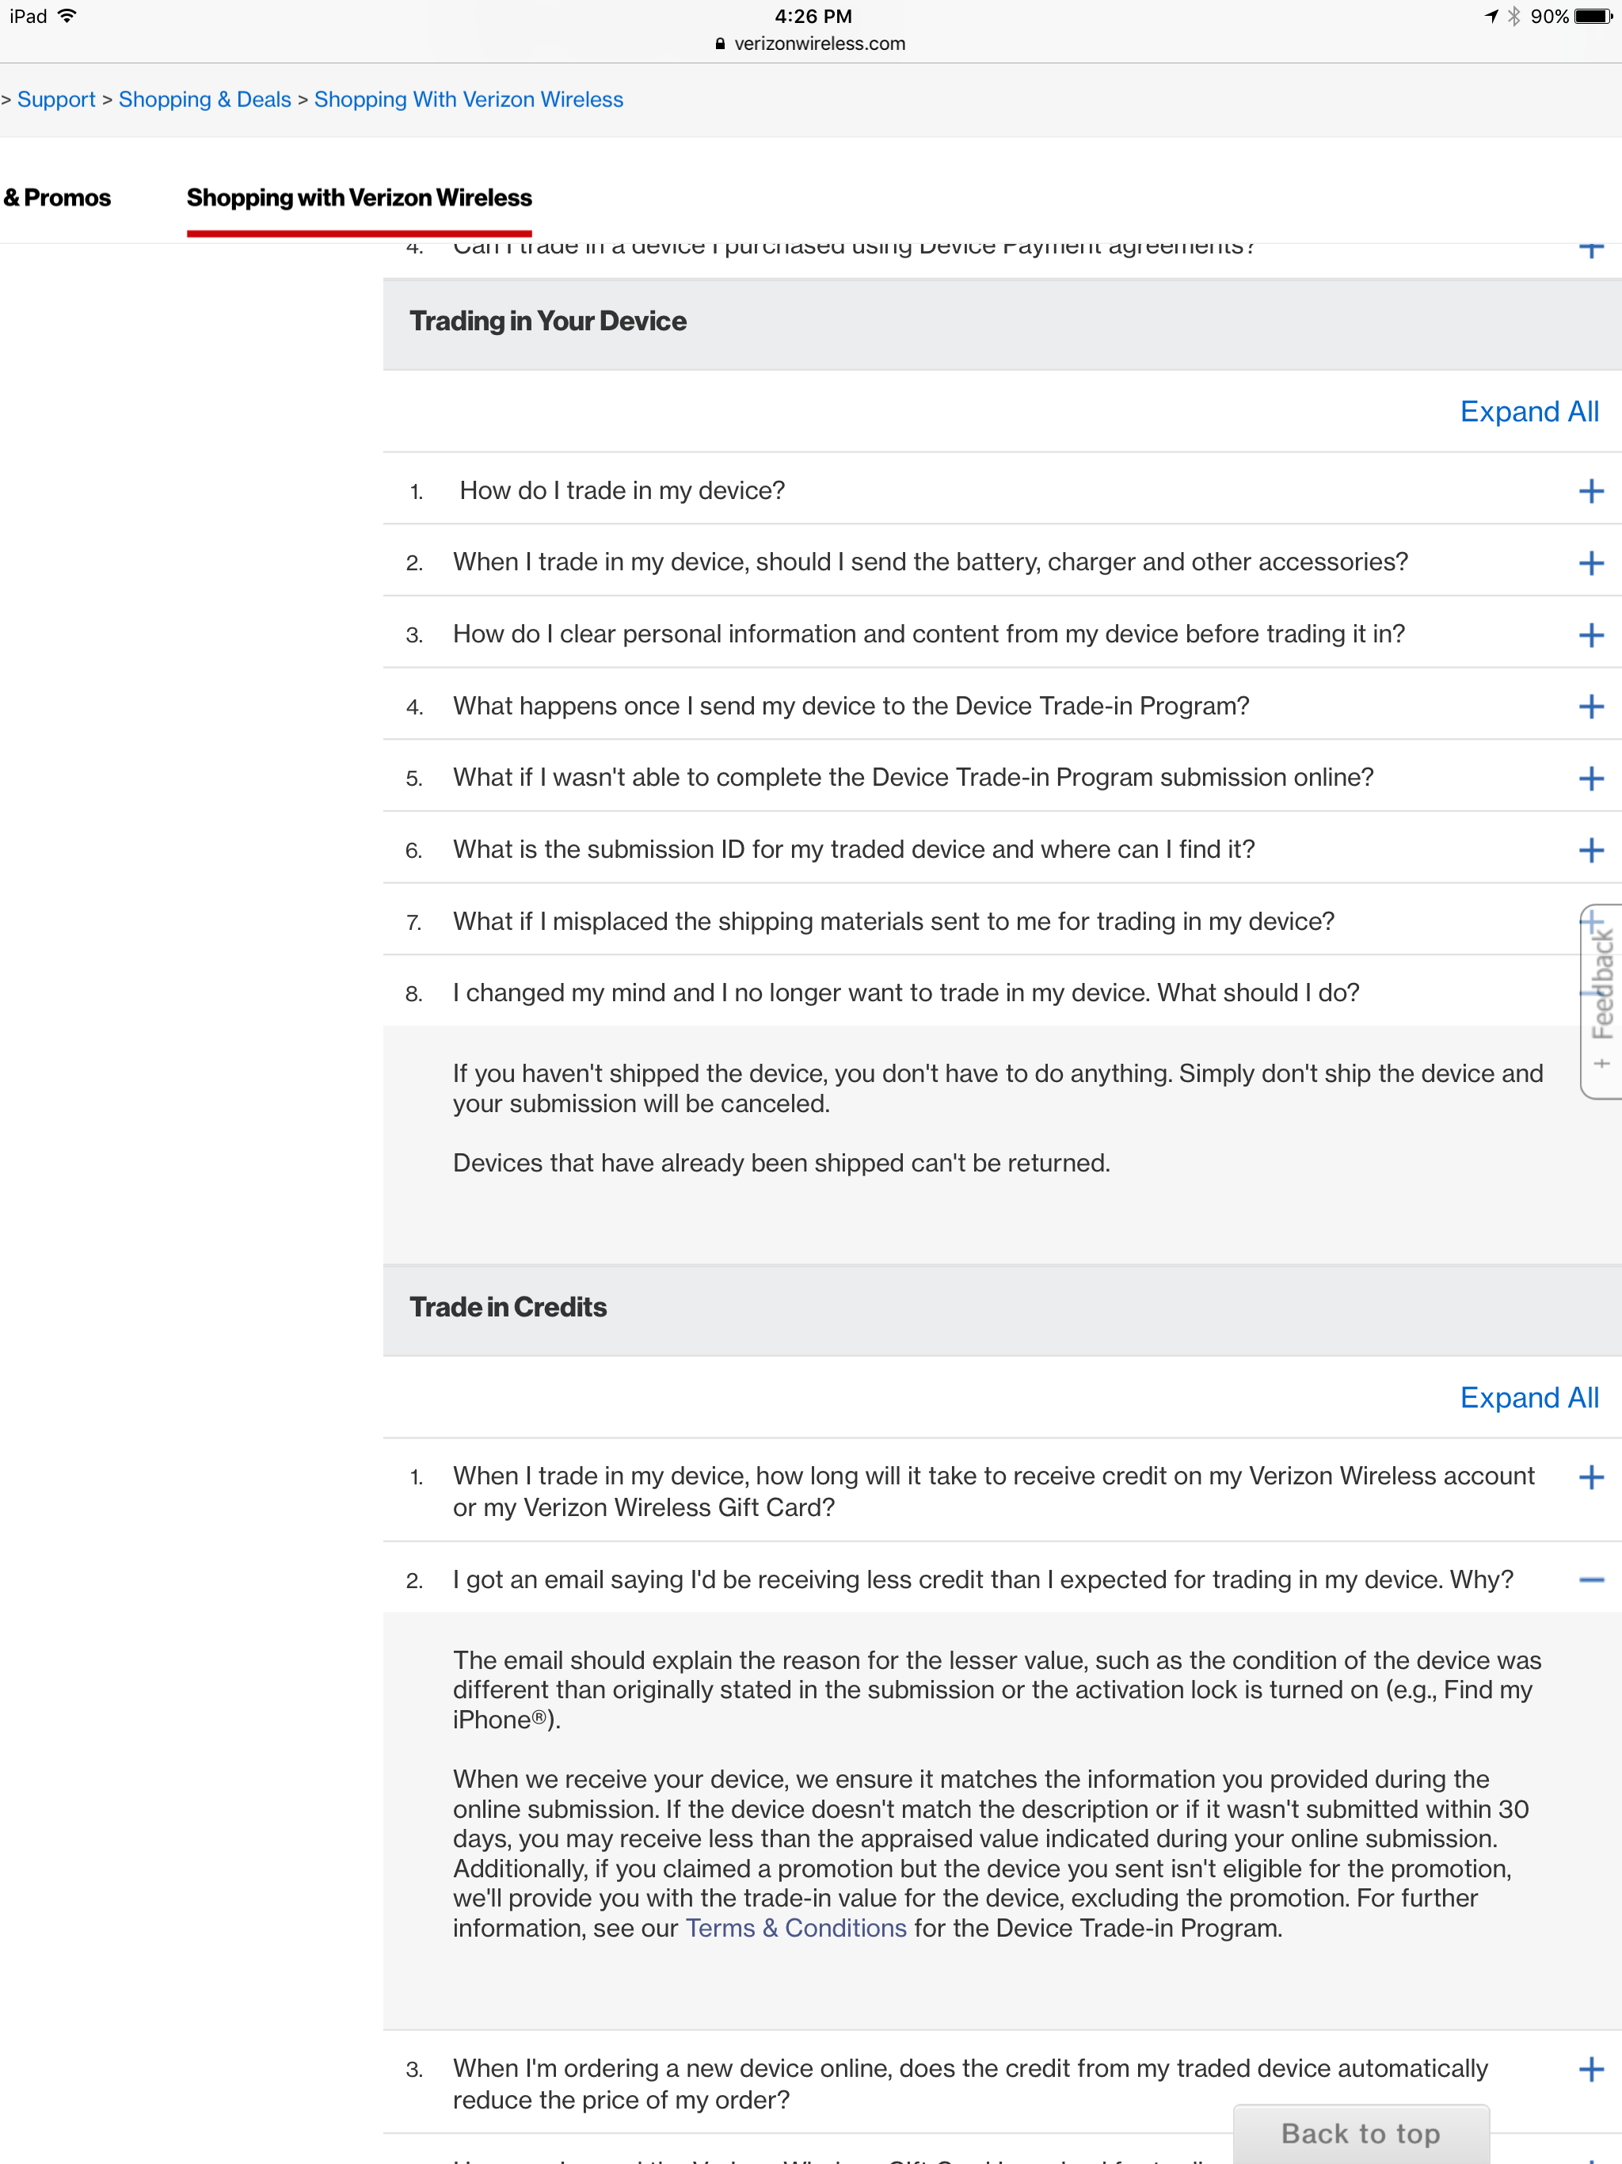1622x2164 pixels.
Task: Open plus icon for clearing personal information question
Action: point(1590,635)
